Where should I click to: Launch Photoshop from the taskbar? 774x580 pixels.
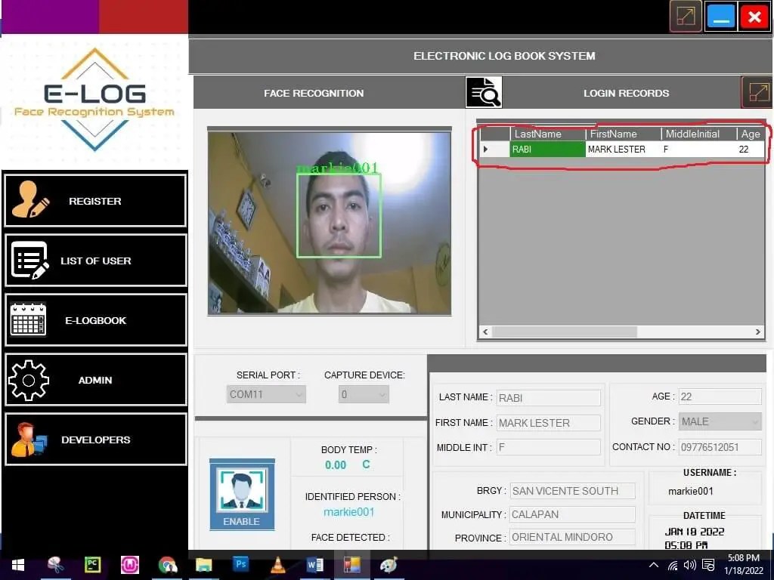click(x=241, y=565)
